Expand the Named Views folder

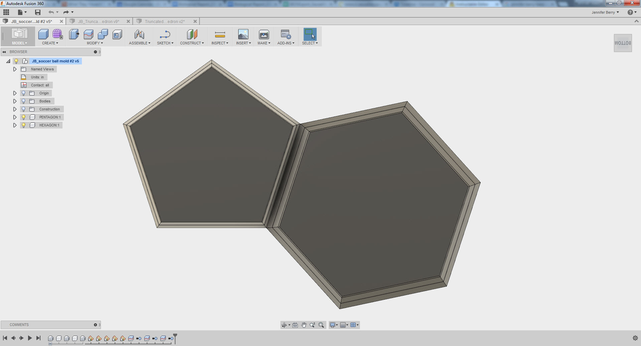click(x=15, y=69)
